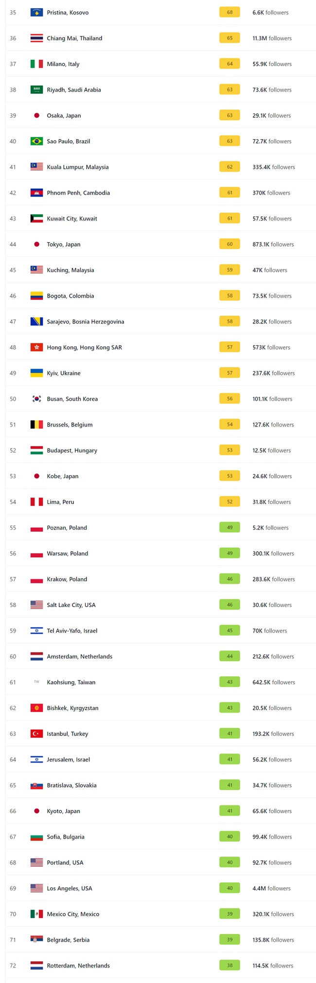Screen dimensions: 316x983
Task: Open the Kuala Lumpur, Malaysia entry
Action: pyautogui.click(x=78, y=167)
